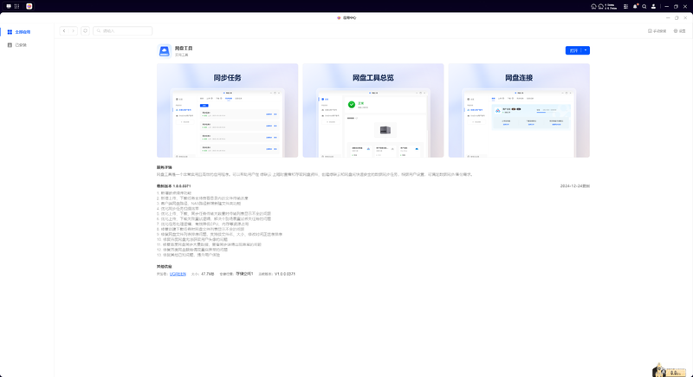Expand the dropdown arrow beside 打开
The image size is (693, 377).
(x=586, y=50)
